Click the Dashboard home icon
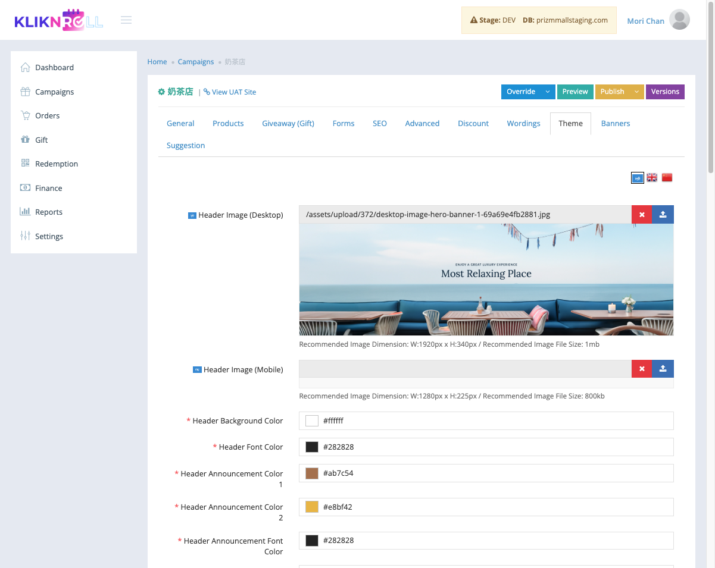 [25, 67]
